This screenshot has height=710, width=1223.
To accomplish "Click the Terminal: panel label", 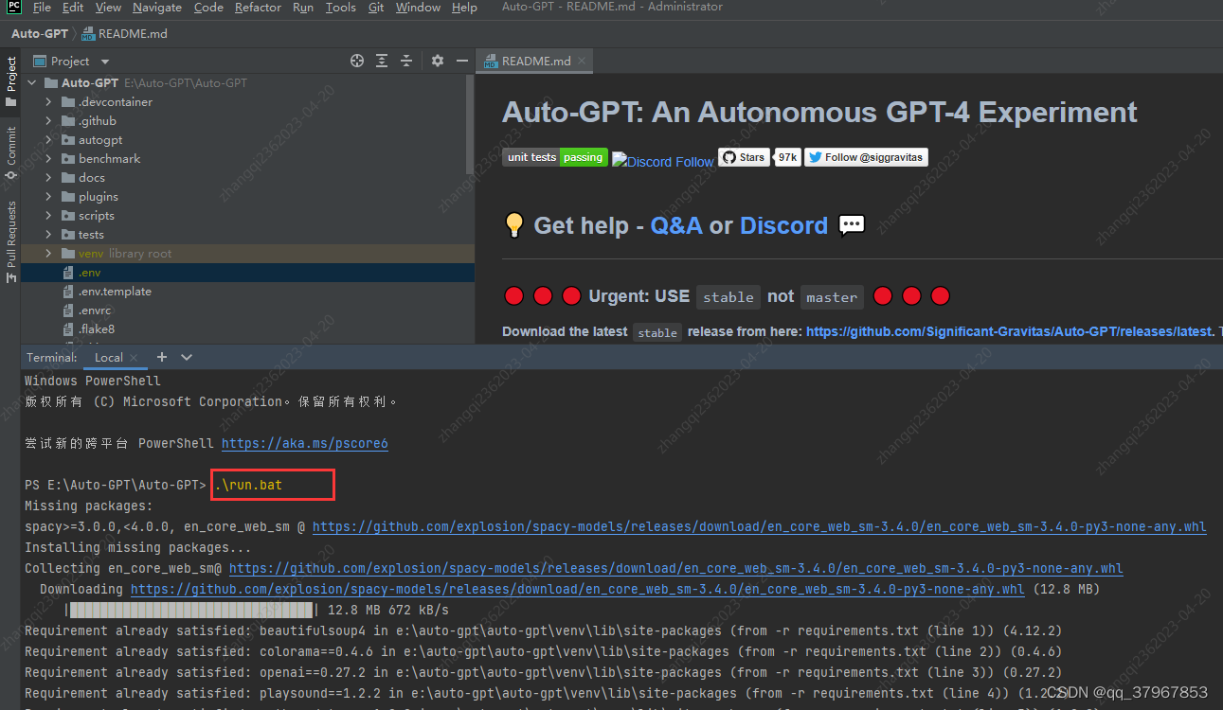I will tap(52, 357).
